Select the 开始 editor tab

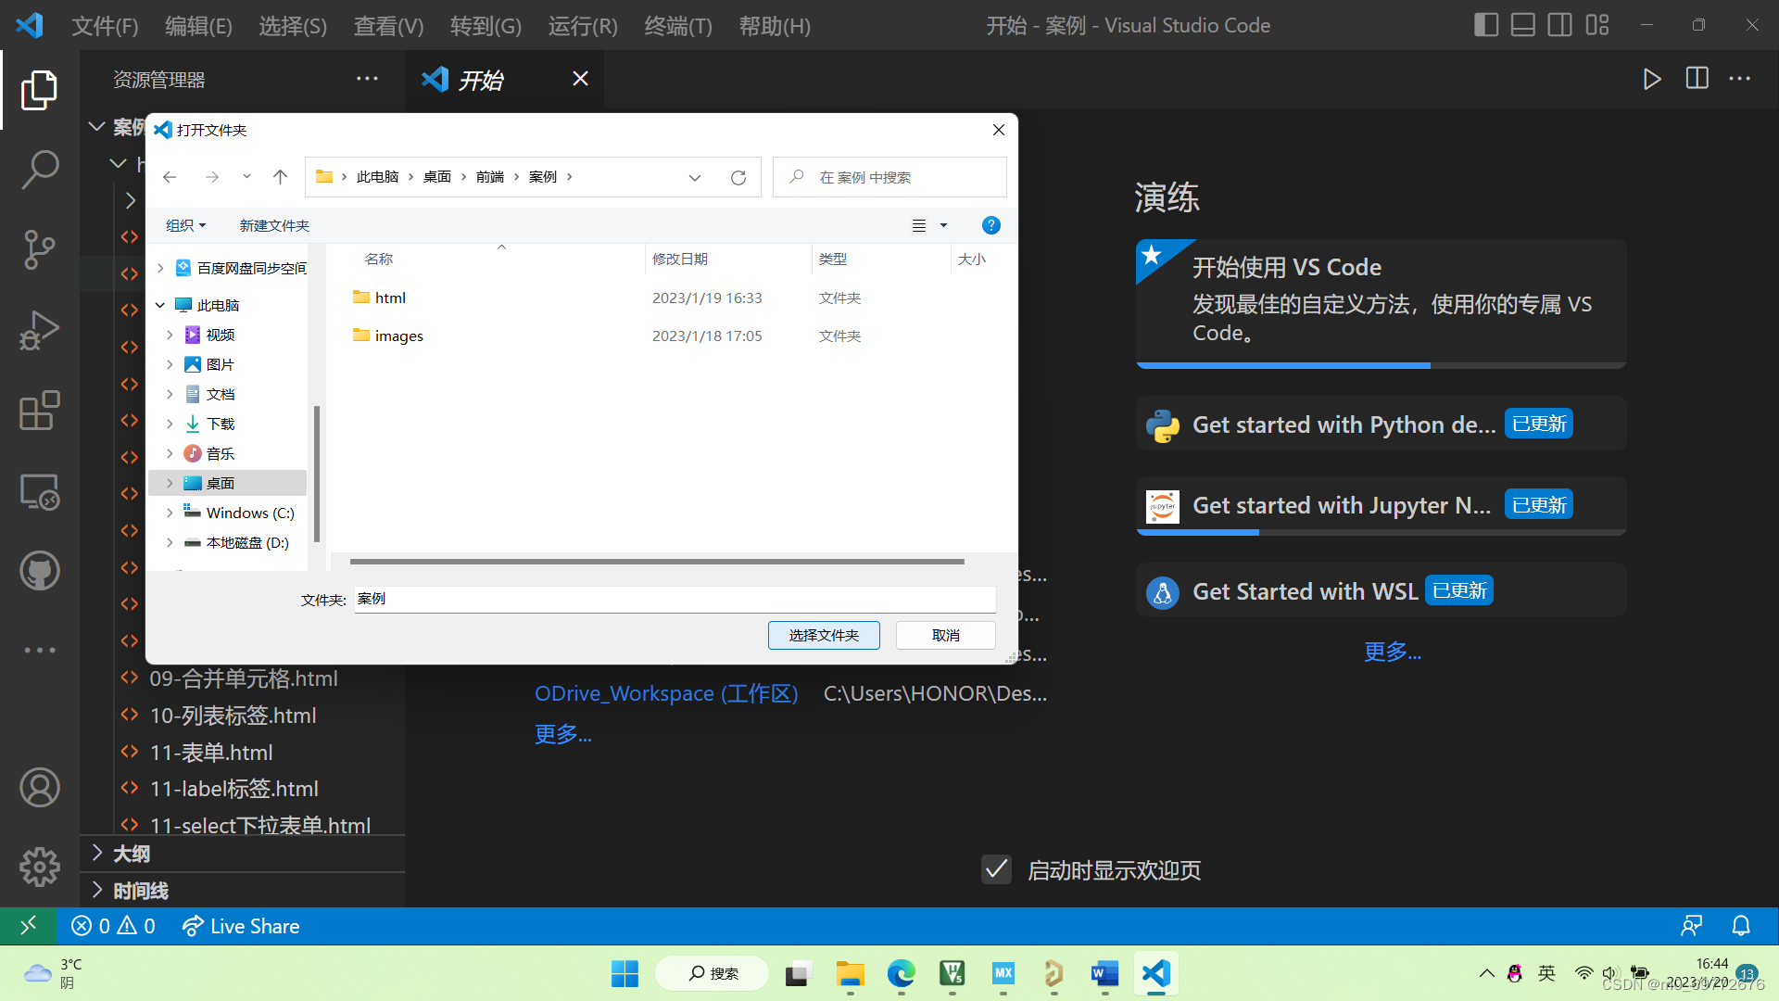tap(480, 80)
